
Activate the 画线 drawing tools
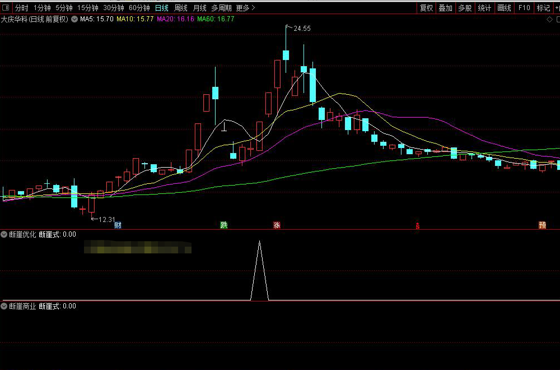point(505,8)
